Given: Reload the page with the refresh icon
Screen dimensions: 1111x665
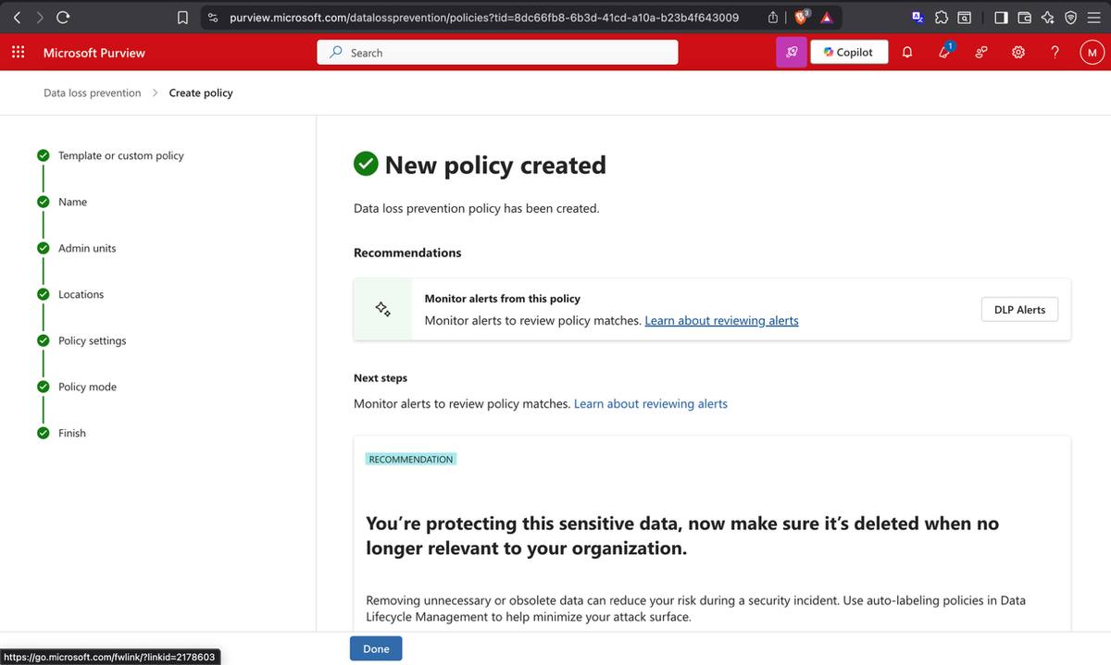Looking at the screenshot, I should click(x=63, y=17).
